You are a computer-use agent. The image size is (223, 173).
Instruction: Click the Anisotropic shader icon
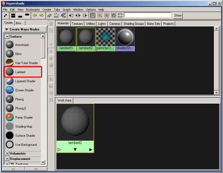[x=10, y=45]
